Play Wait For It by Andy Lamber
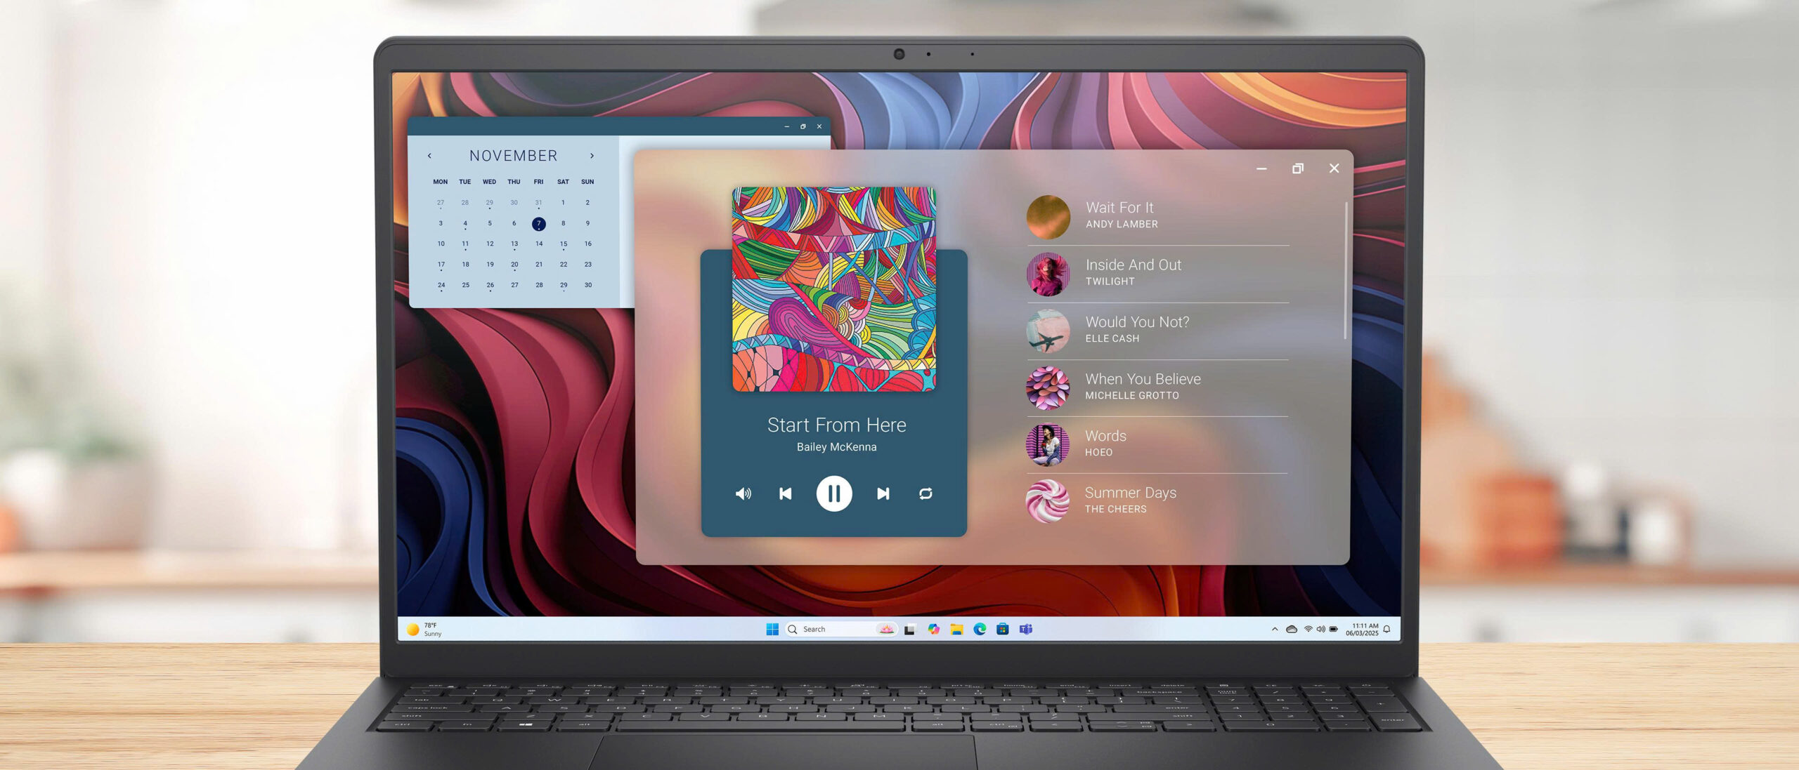The height and width of the screenshot is (770, 1799). 1119,215
